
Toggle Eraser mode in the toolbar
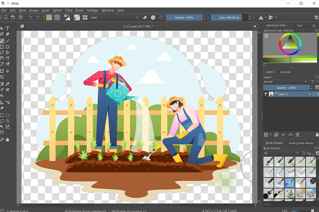click(145, 18)
